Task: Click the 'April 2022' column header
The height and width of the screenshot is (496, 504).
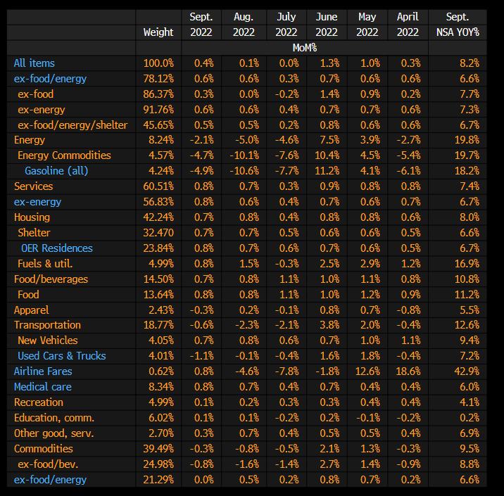Action: click(407, 25)
